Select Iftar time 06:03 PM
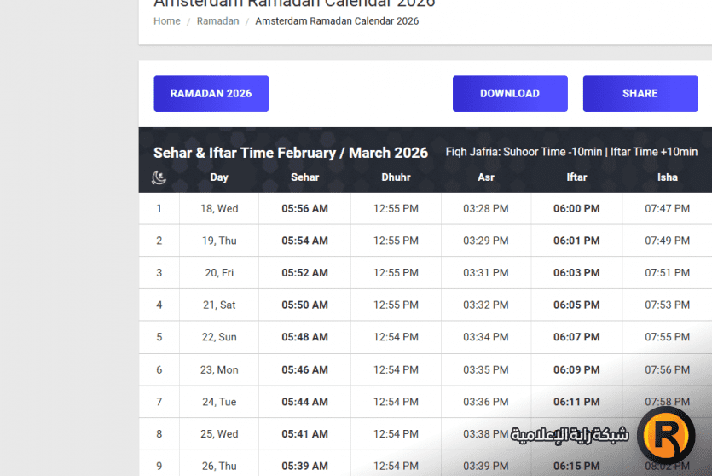This screenshot has width=712, height=476. [x=576, y=273]
